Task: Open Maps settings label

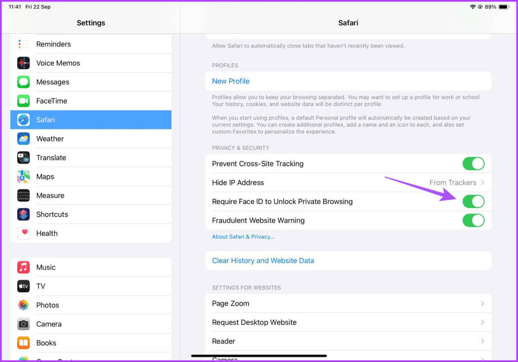Action: [45, 177]
